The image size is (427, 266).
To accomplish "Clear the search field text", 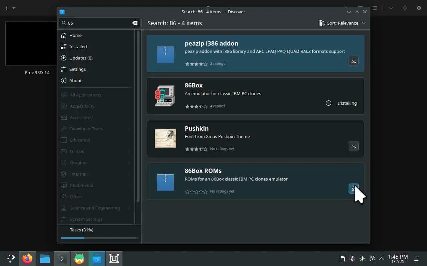I will (x=135, y=23).
